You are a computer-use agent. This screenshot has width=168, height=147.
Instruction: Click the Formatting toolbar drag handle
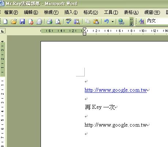click(136, 21)
